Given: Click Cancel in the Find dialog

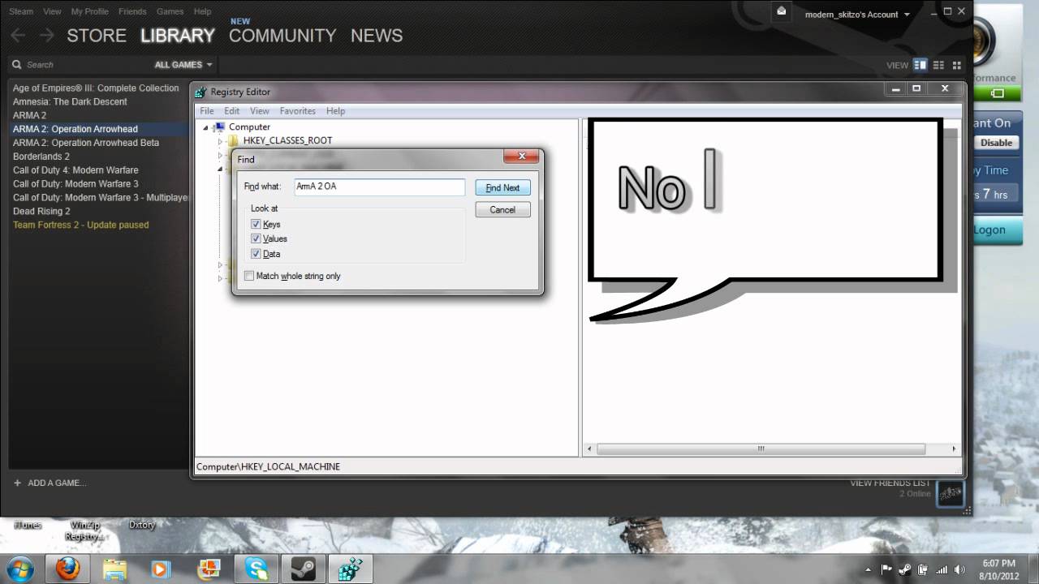Looking at the screenshot, I should click(x=502, y=209).
